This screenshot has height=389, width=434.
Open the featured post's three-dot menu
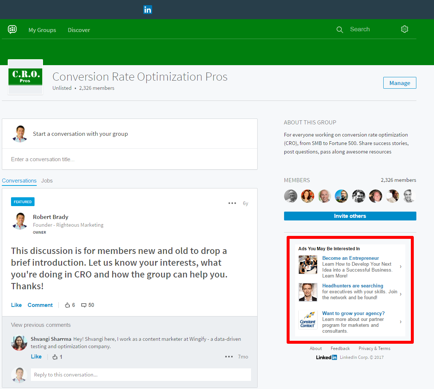[232, 203]
